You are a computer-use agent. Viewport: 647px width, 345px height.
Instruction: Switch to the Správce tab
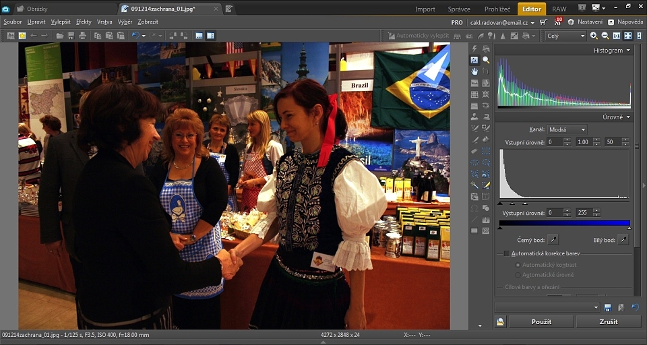pyautogui.click(x=459, y=9)
